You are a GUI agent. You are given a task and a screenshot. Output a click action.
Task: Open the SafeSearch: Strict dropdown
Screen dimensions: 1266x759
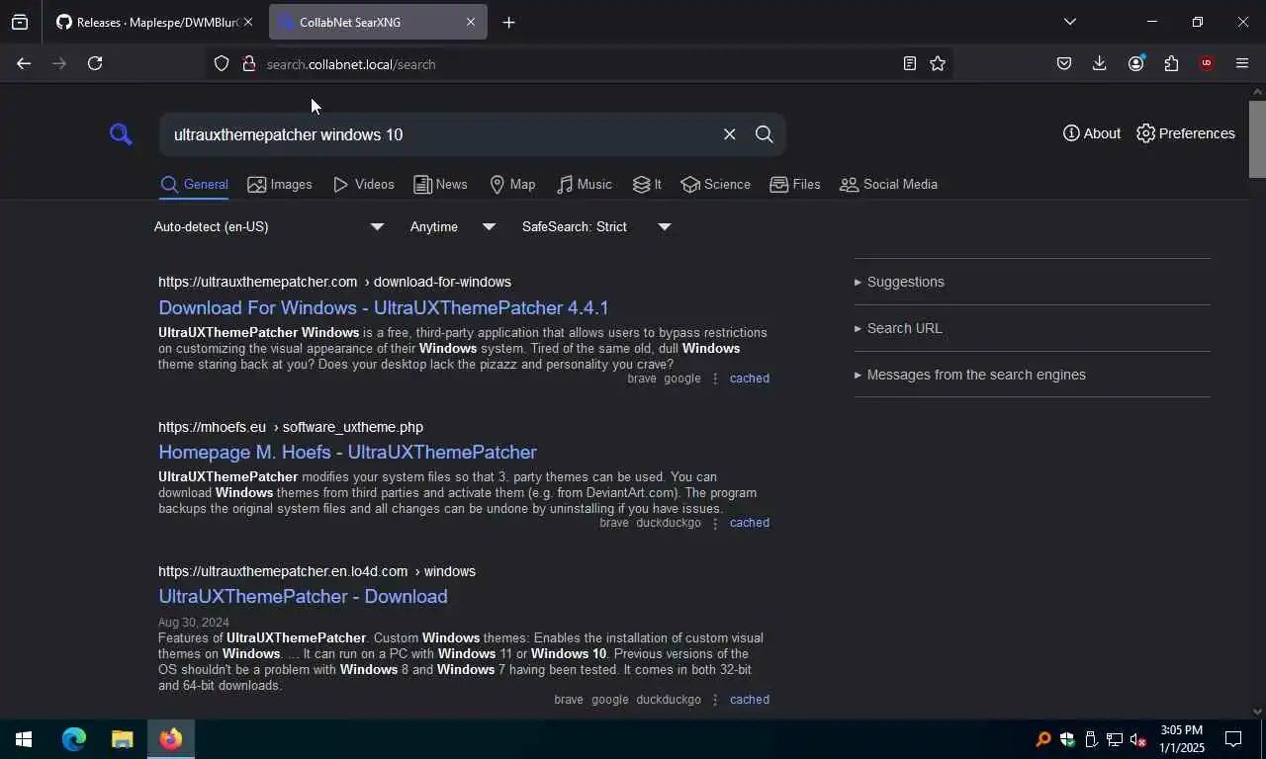coord(596,226)
